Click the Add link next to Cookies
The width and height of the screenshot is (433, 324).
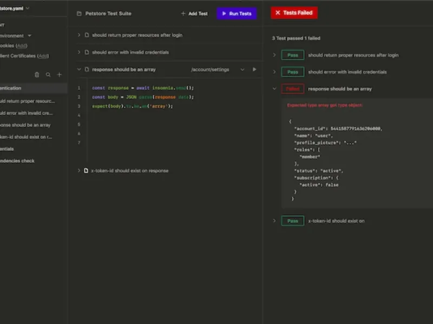[22, 46]
